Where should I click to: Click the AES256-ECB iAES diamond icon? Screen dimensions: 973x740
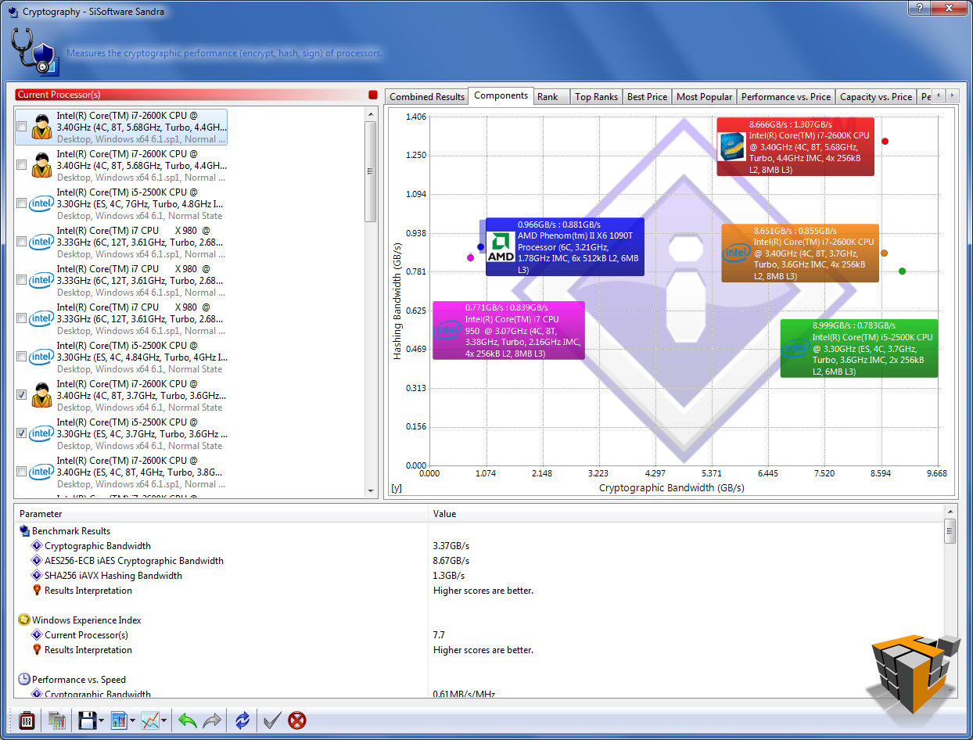coord(36,561)
